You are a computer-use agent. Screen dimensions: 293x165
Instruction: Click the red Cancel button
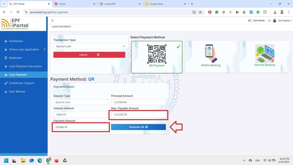pyautogui.click(x=89, y=55)
